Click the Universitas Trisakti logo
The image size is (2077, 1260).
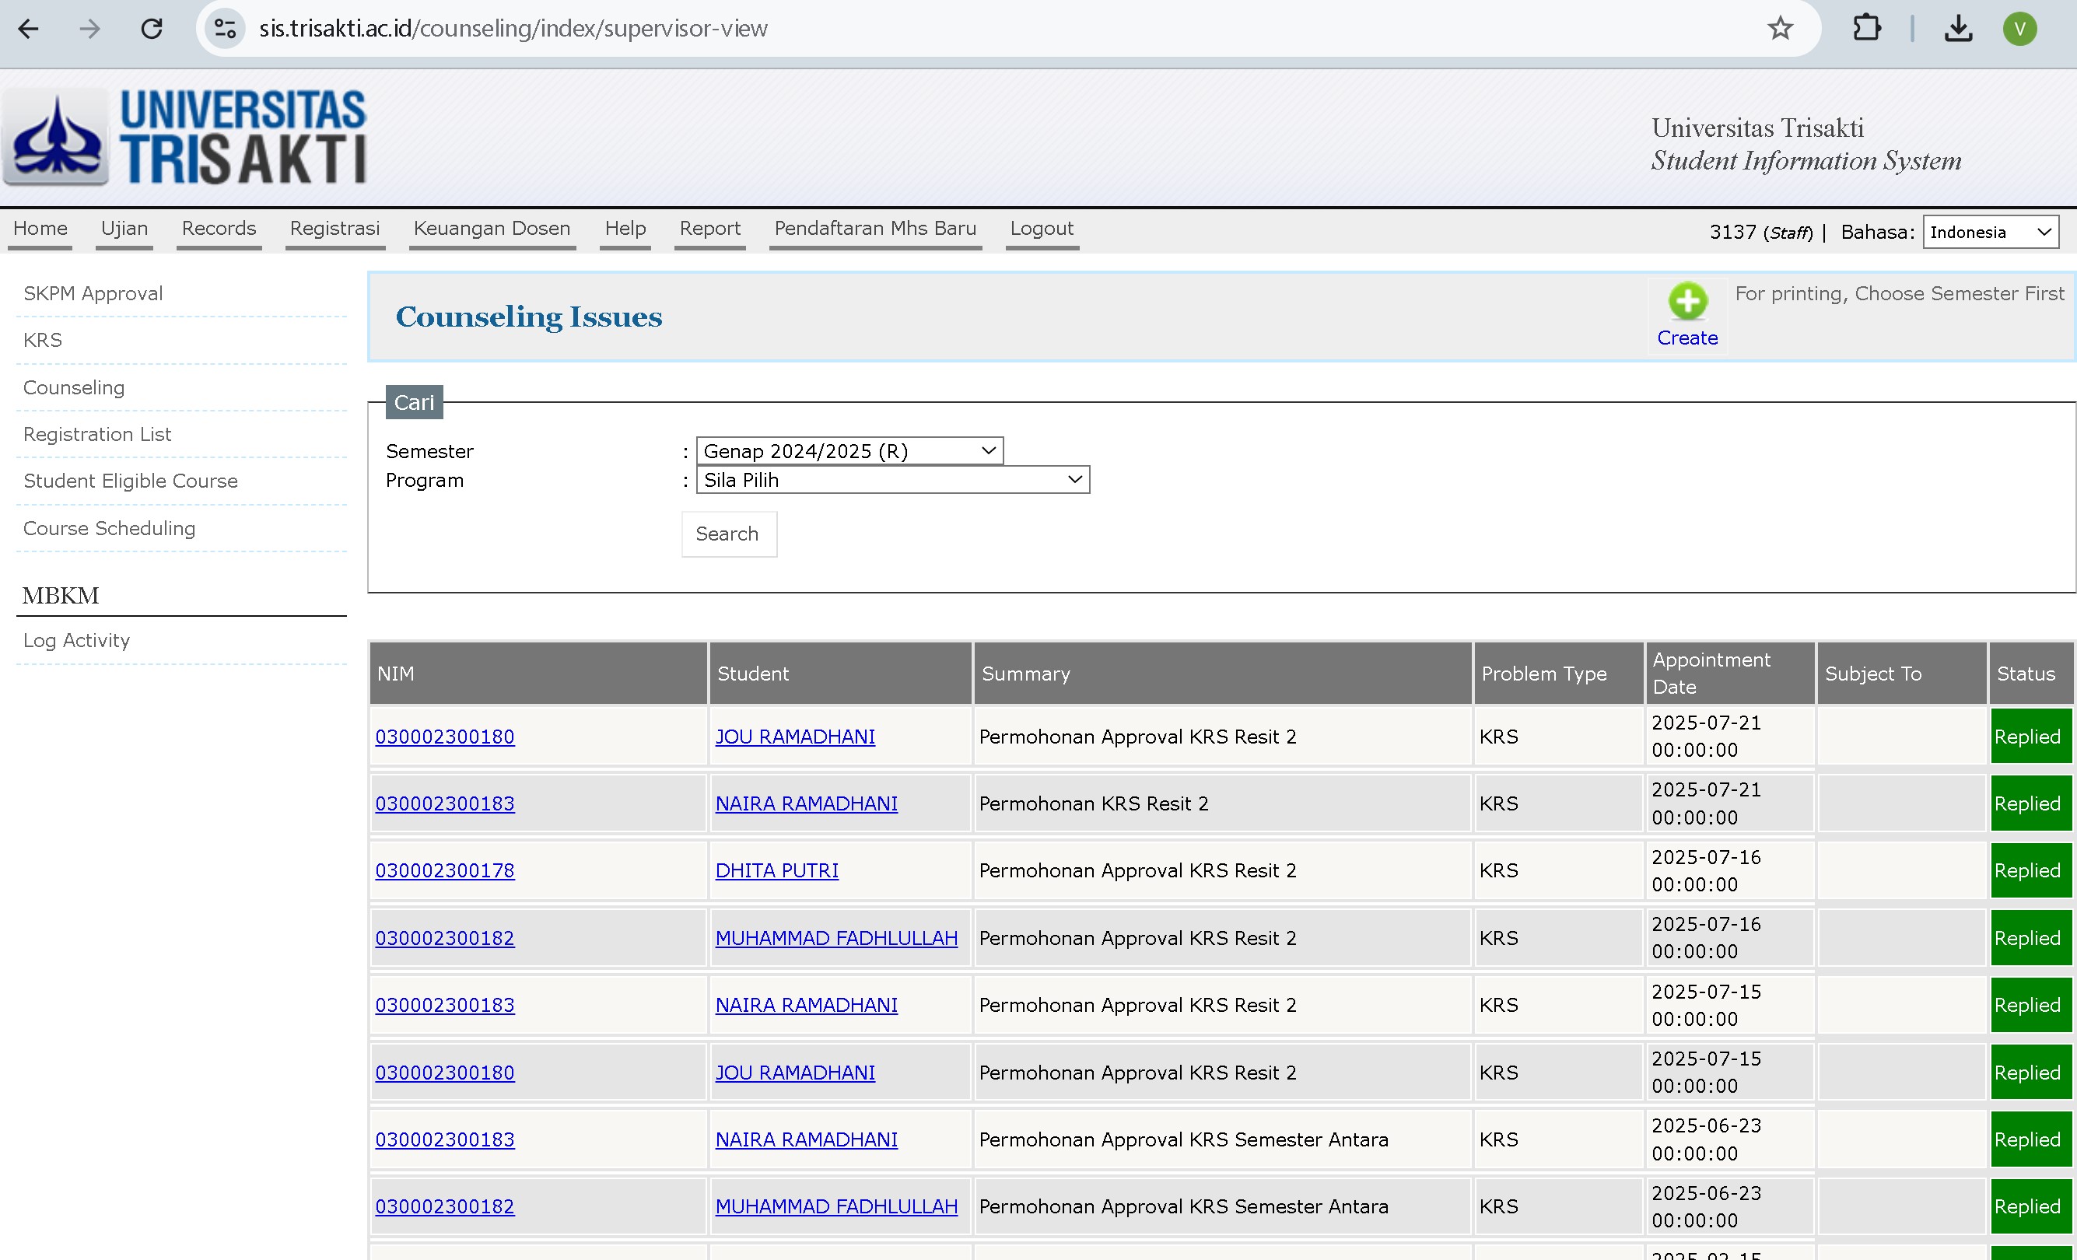tap(185, 137)
